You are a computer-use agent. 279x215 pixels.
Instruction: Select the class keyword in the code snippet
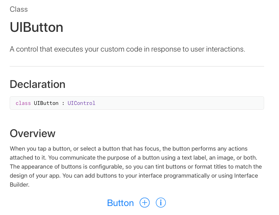(x=23, y=103)
